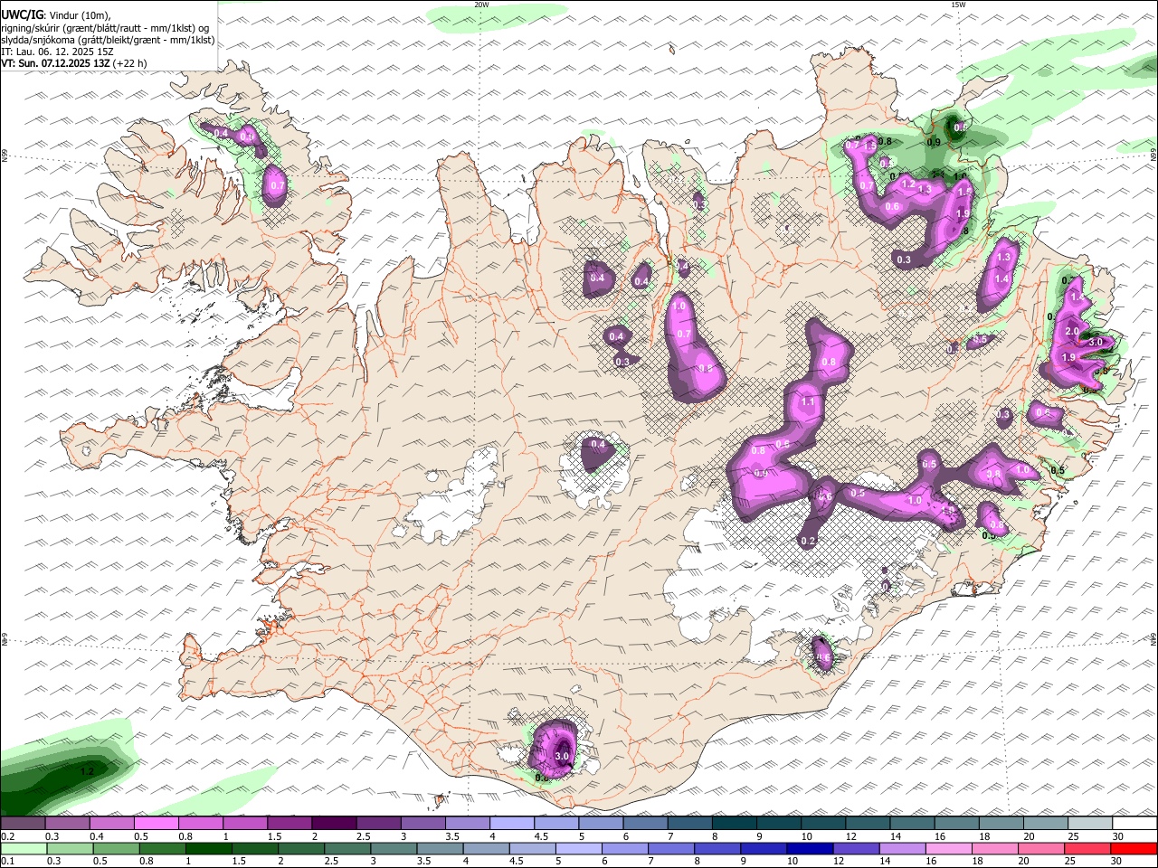1158x868 pixels.
Task: Click the '15W' longitude label
Action: [x=958, y=5]
